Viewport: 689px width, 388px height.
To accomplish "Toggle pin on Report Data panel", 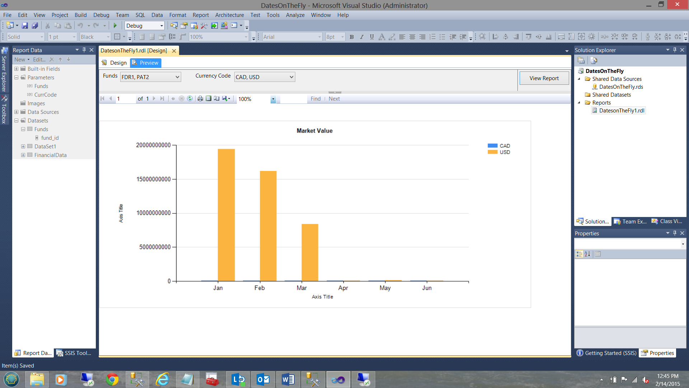I will click(84, 50).
